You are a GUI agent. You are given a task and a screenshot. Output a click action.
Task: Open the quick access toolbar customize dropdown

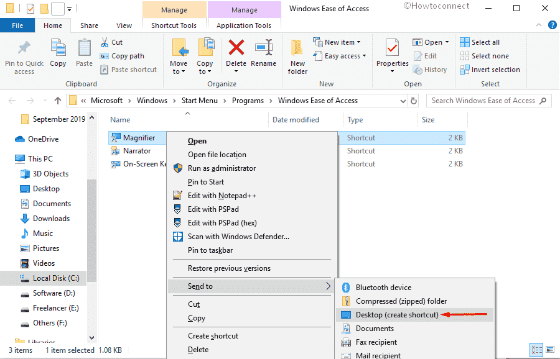tap(69, 9)
